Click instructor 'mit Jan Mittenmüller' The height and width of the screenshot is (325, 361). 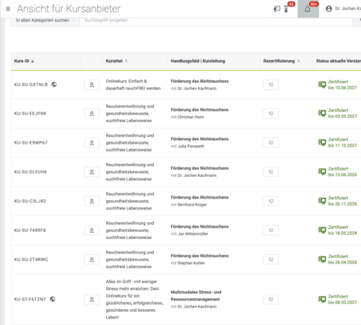[x=189, y=234]
